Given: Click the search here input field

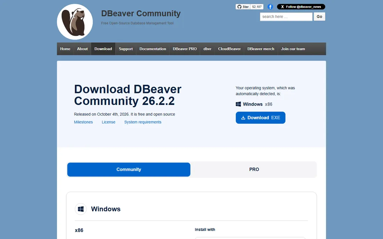Looking at the screenshot, I should tap(286, 17).
